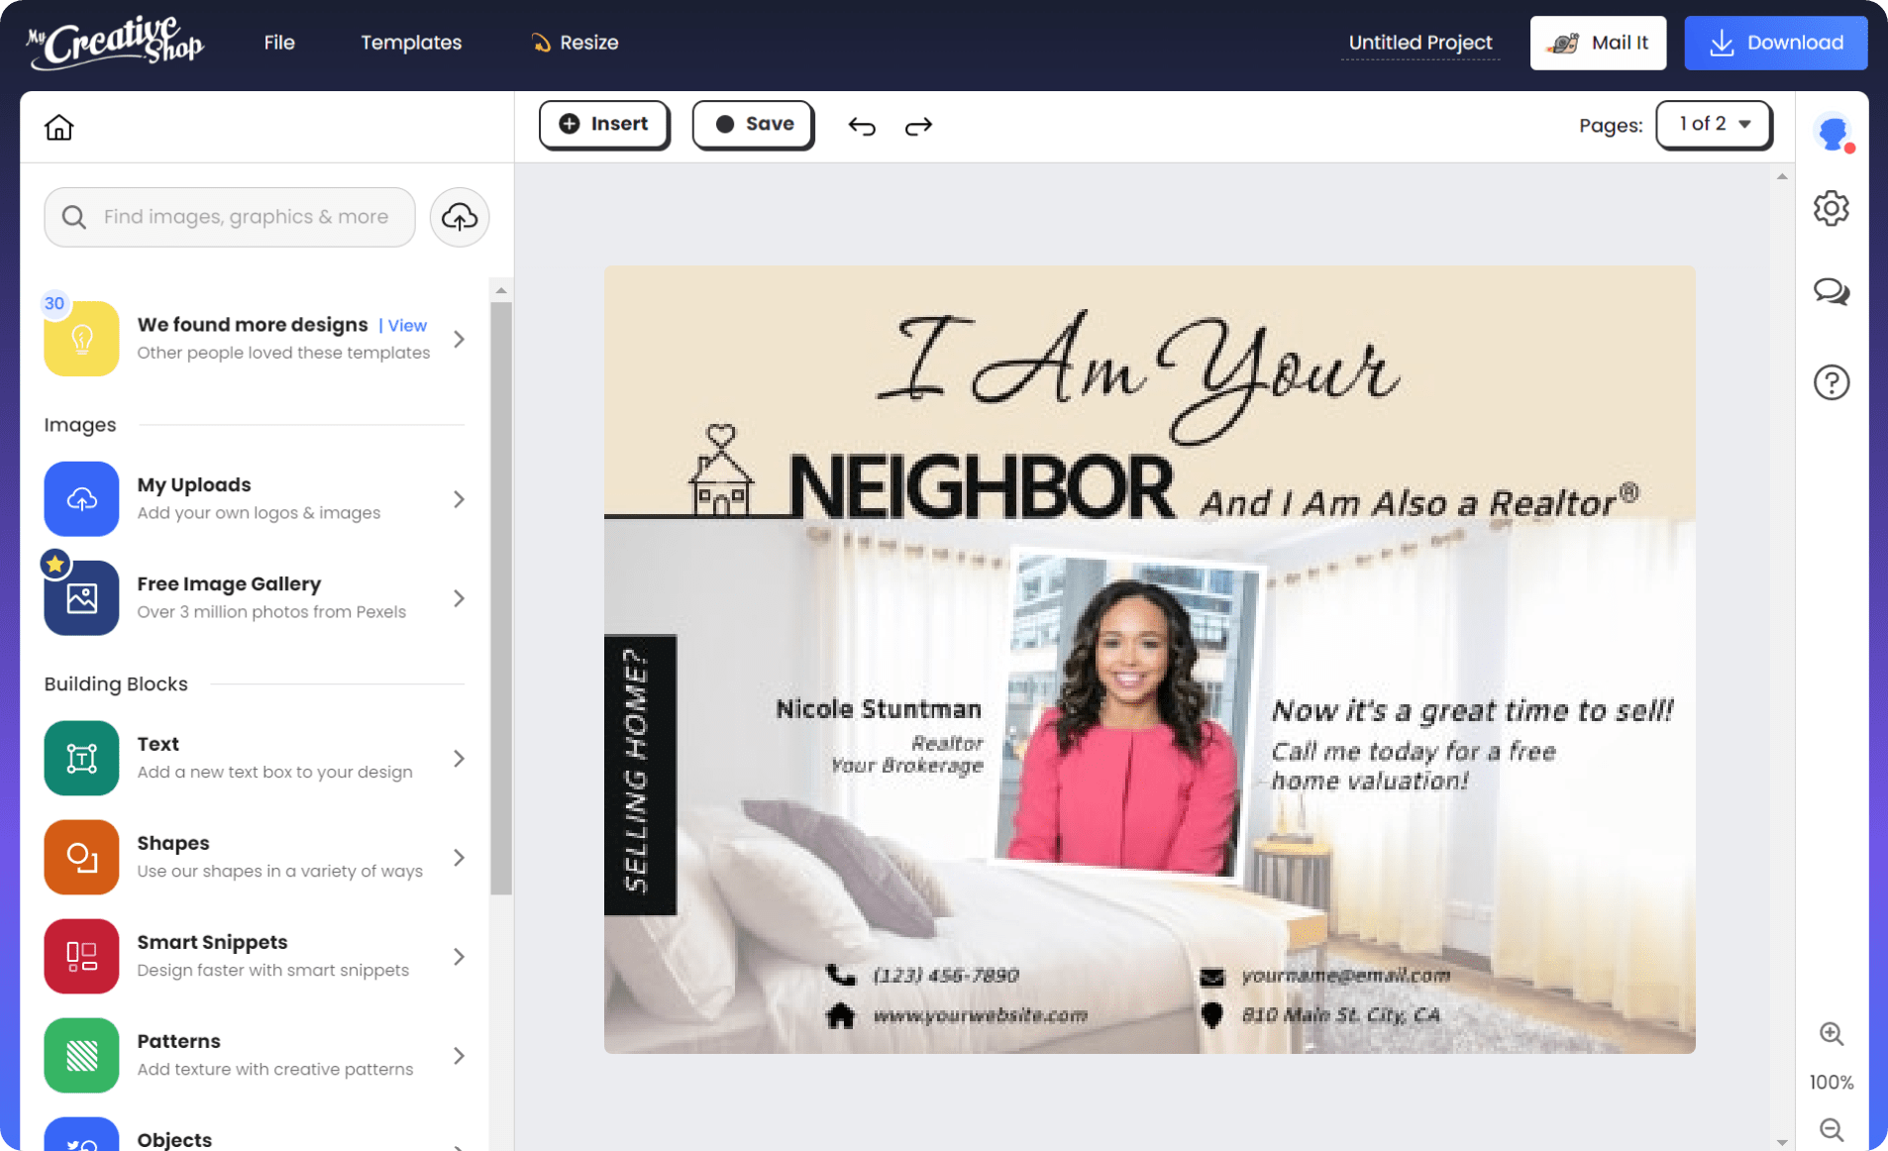Select the 810 Main St. address text
This screenshot has height=1151, width=1888.
(x=1340, y=1015)
